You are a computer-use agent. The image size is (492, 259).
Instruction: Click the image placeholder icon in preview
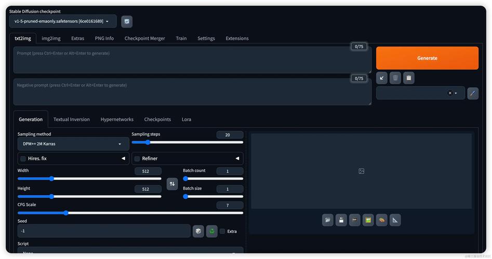[x=362, y=171]
